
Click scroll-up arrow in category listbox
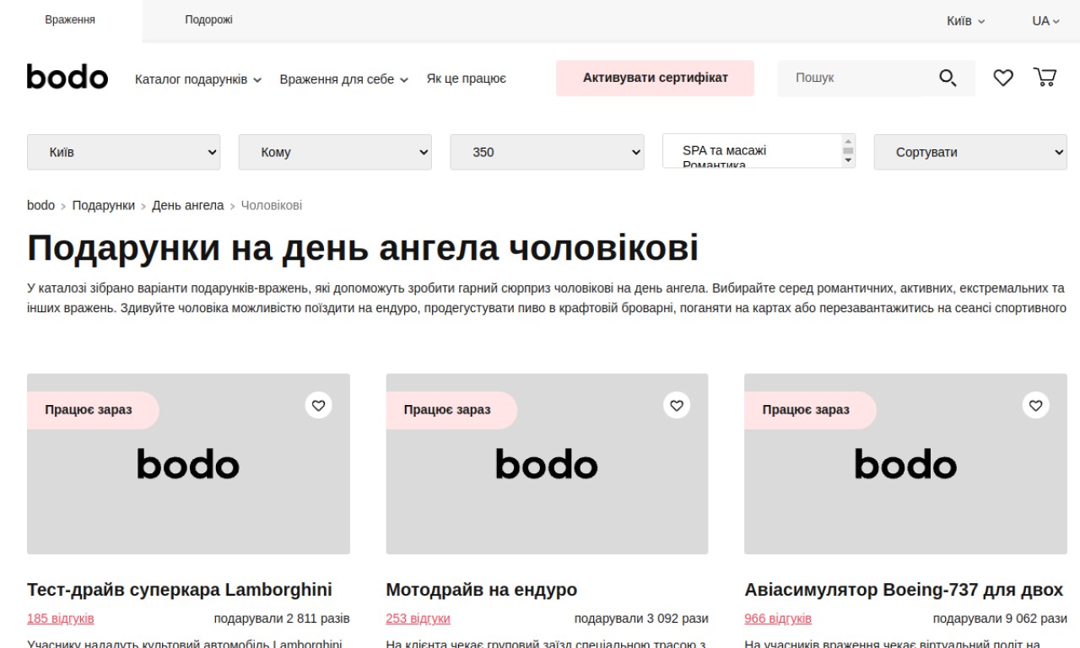848,141
